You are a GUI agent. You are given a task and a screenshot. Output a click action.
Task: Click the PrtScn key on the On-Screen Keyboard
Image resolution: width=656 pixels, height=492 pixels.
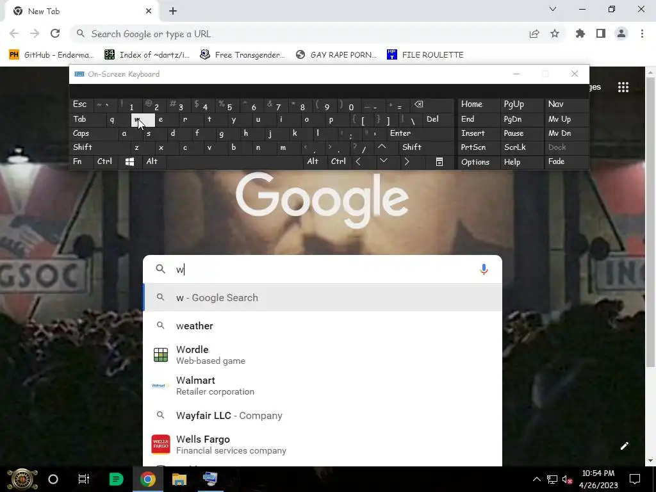479,147
